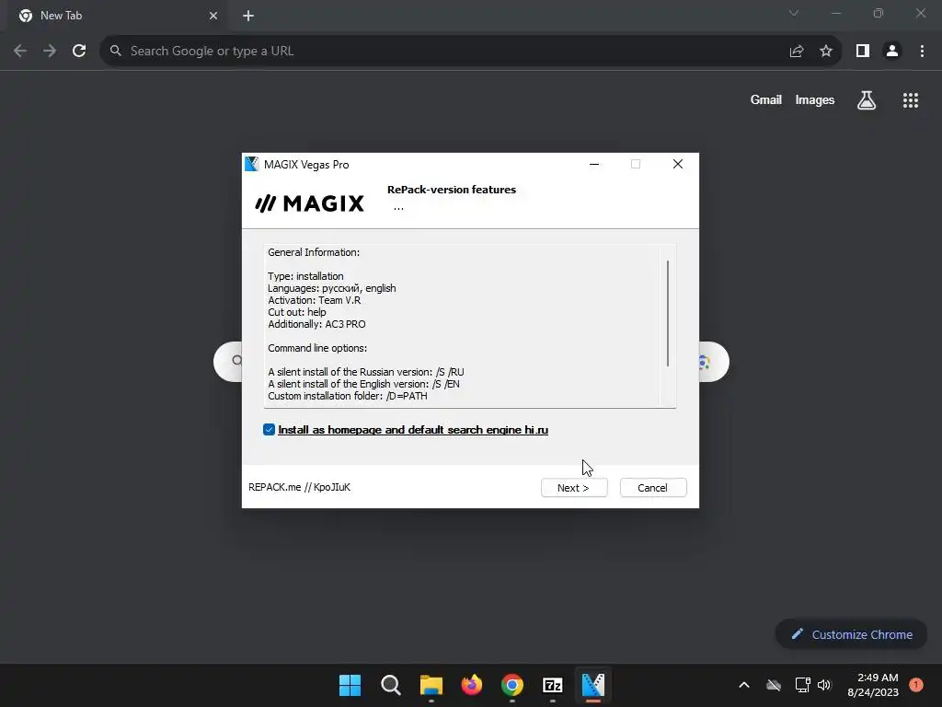Reload the current Chrome page
The image size is (942, 707).
click(x=79, y=52)
